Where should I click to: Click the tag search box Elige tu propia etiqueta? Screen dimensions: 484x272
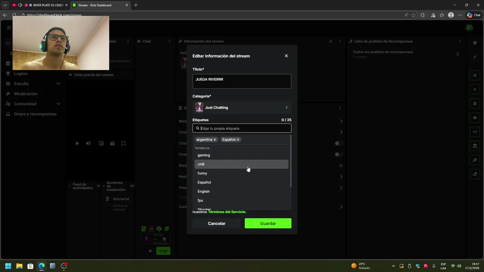pyautogui.click(x=242, y=128)
